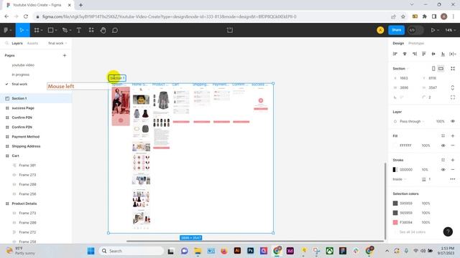Image resolution: width=460 pixels, height=258 pixels.
Task: Open the Move tools dropdown arrow
Action: pyautogui.click(x=27, y=30)
